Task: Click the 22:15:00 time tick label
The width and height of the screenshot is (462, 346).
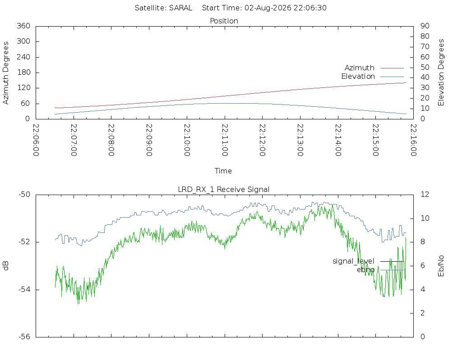Action: click(376, 140)
